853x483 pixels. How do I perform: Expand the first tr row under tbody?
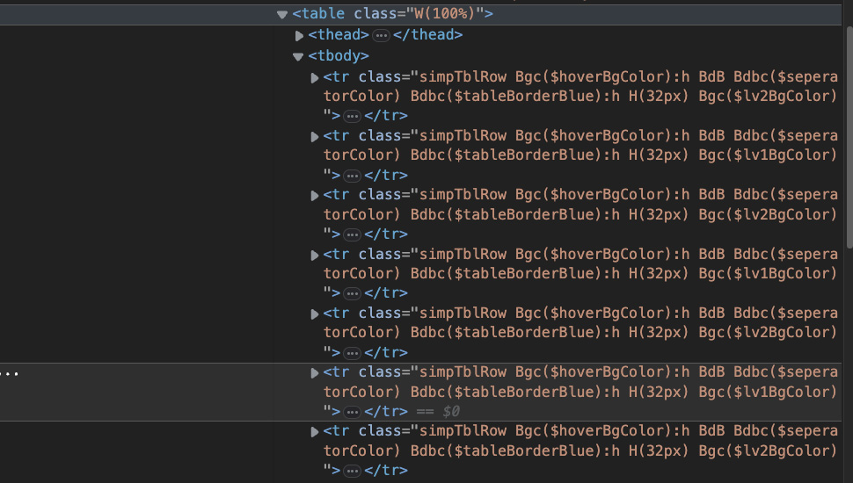coord(315,77)
